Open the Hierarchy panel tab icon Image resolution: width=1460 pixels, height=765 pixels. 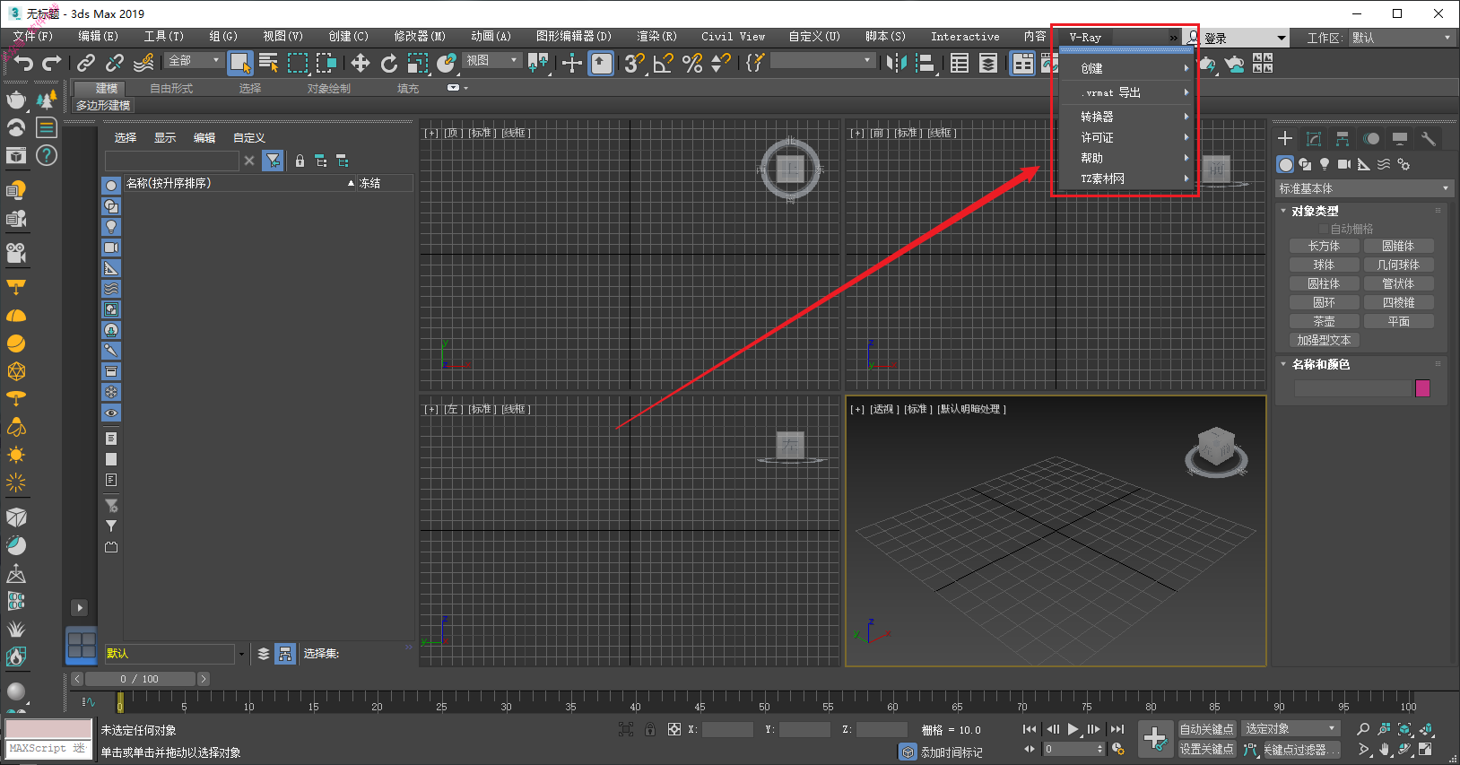pos(1343,139)
